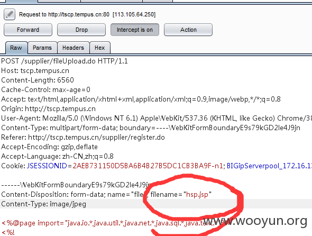This screenshot has width=312, height=236.
Task: Switch to the Params tab
Action: [x=42, y=48]
